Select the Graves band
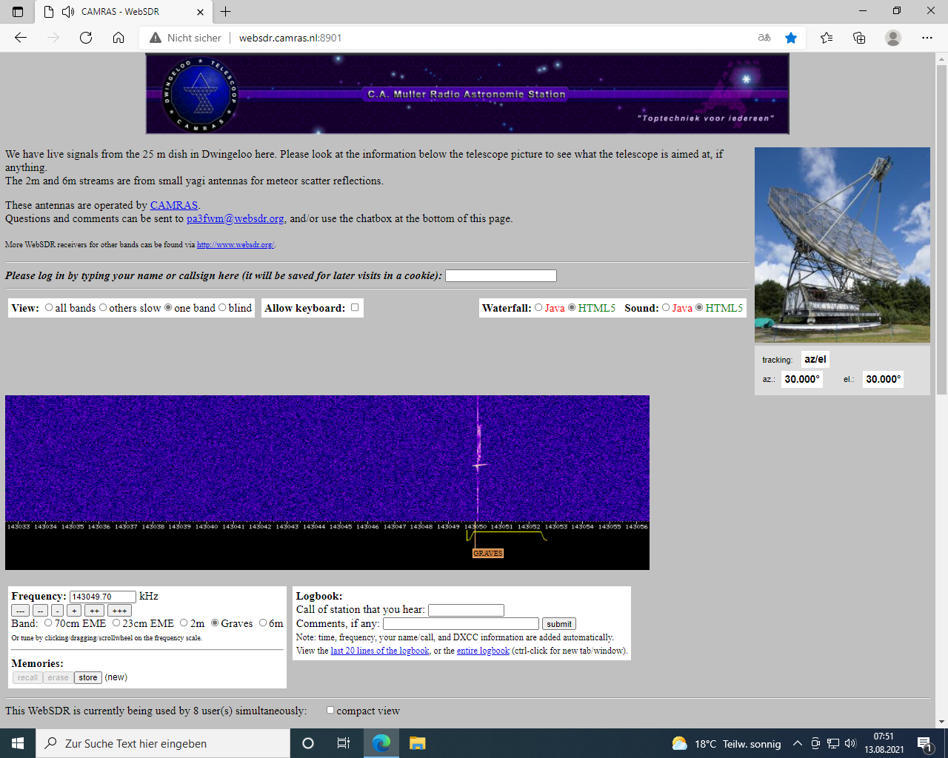The height and width of the screenshot is (758, 948). (215, 623)
